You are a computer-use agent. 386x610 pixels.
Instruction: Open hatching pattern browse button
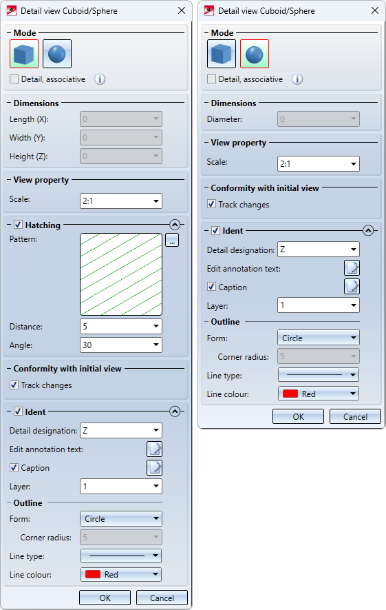[172, 240]
